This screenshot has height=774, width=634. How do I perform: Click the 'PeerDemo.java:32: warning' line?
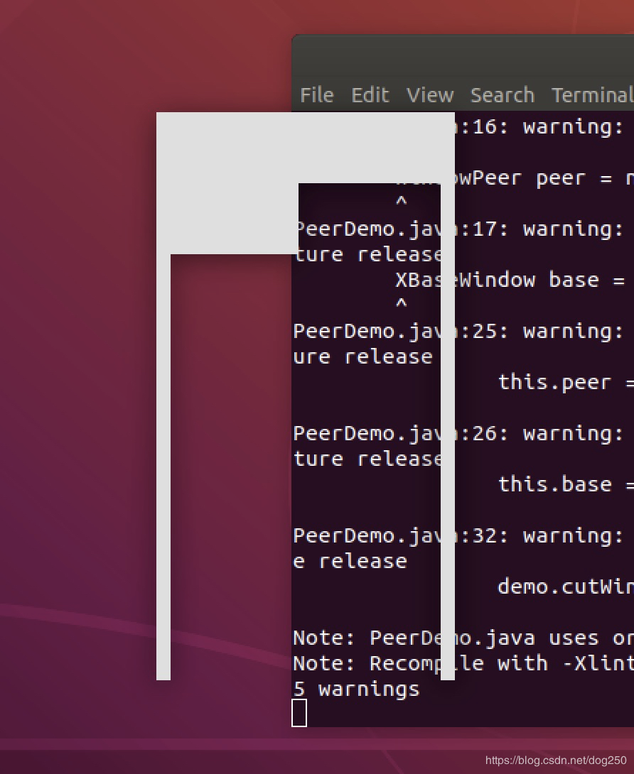[x=458, y=535]
